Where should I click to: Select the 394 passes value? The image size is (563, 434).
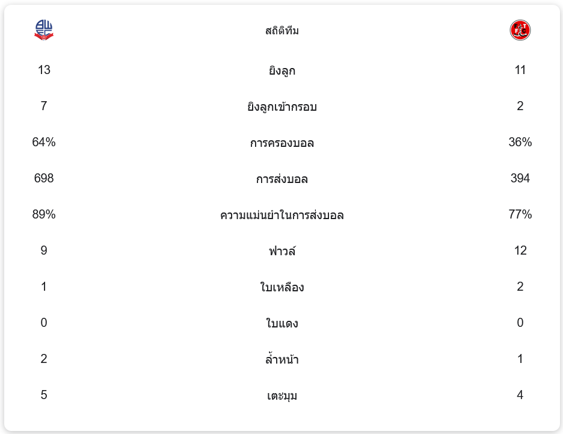coord(520,178)
